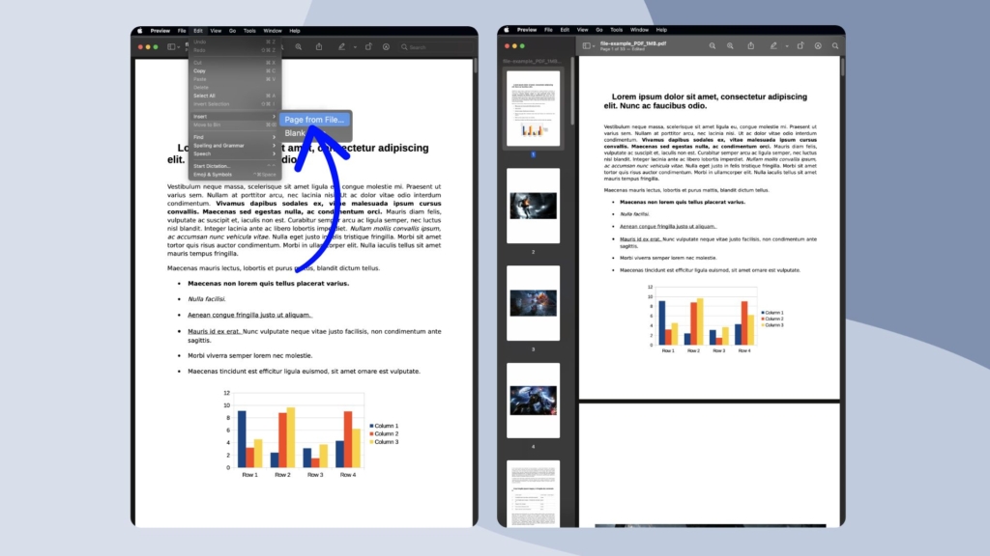Open Tools menu in right window menu bar
The width and height of the screenshot is (990, 556).
point(616,30)
